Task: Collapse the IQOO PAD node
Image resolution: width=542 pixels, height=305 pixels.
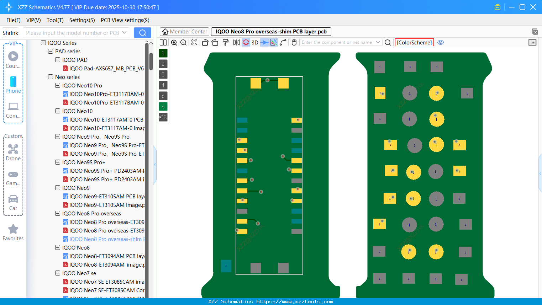Action: coord(58,60)
